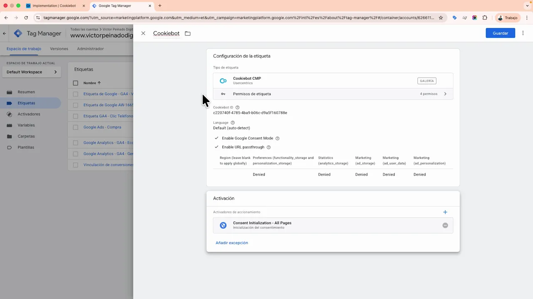Expand the Default Workspace selector
Viewport: 533px width, 299px height.
pyautogui.click(x=32, y=72)
